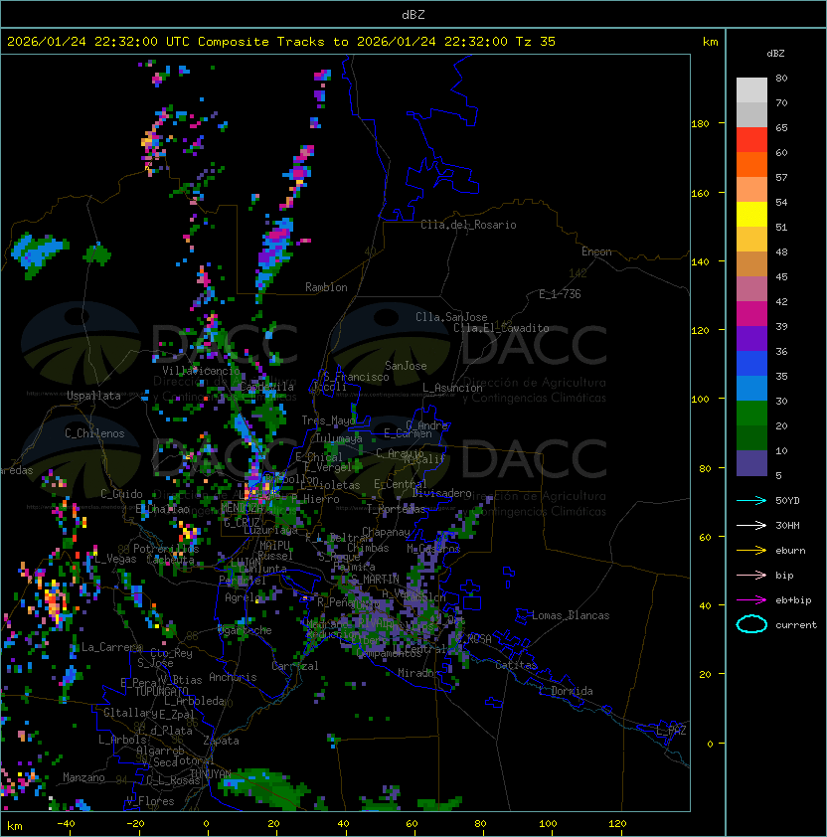The image size is (827, 837).
Task: Click the Clla.SanJose map label
Action: (x=451, y=317)
